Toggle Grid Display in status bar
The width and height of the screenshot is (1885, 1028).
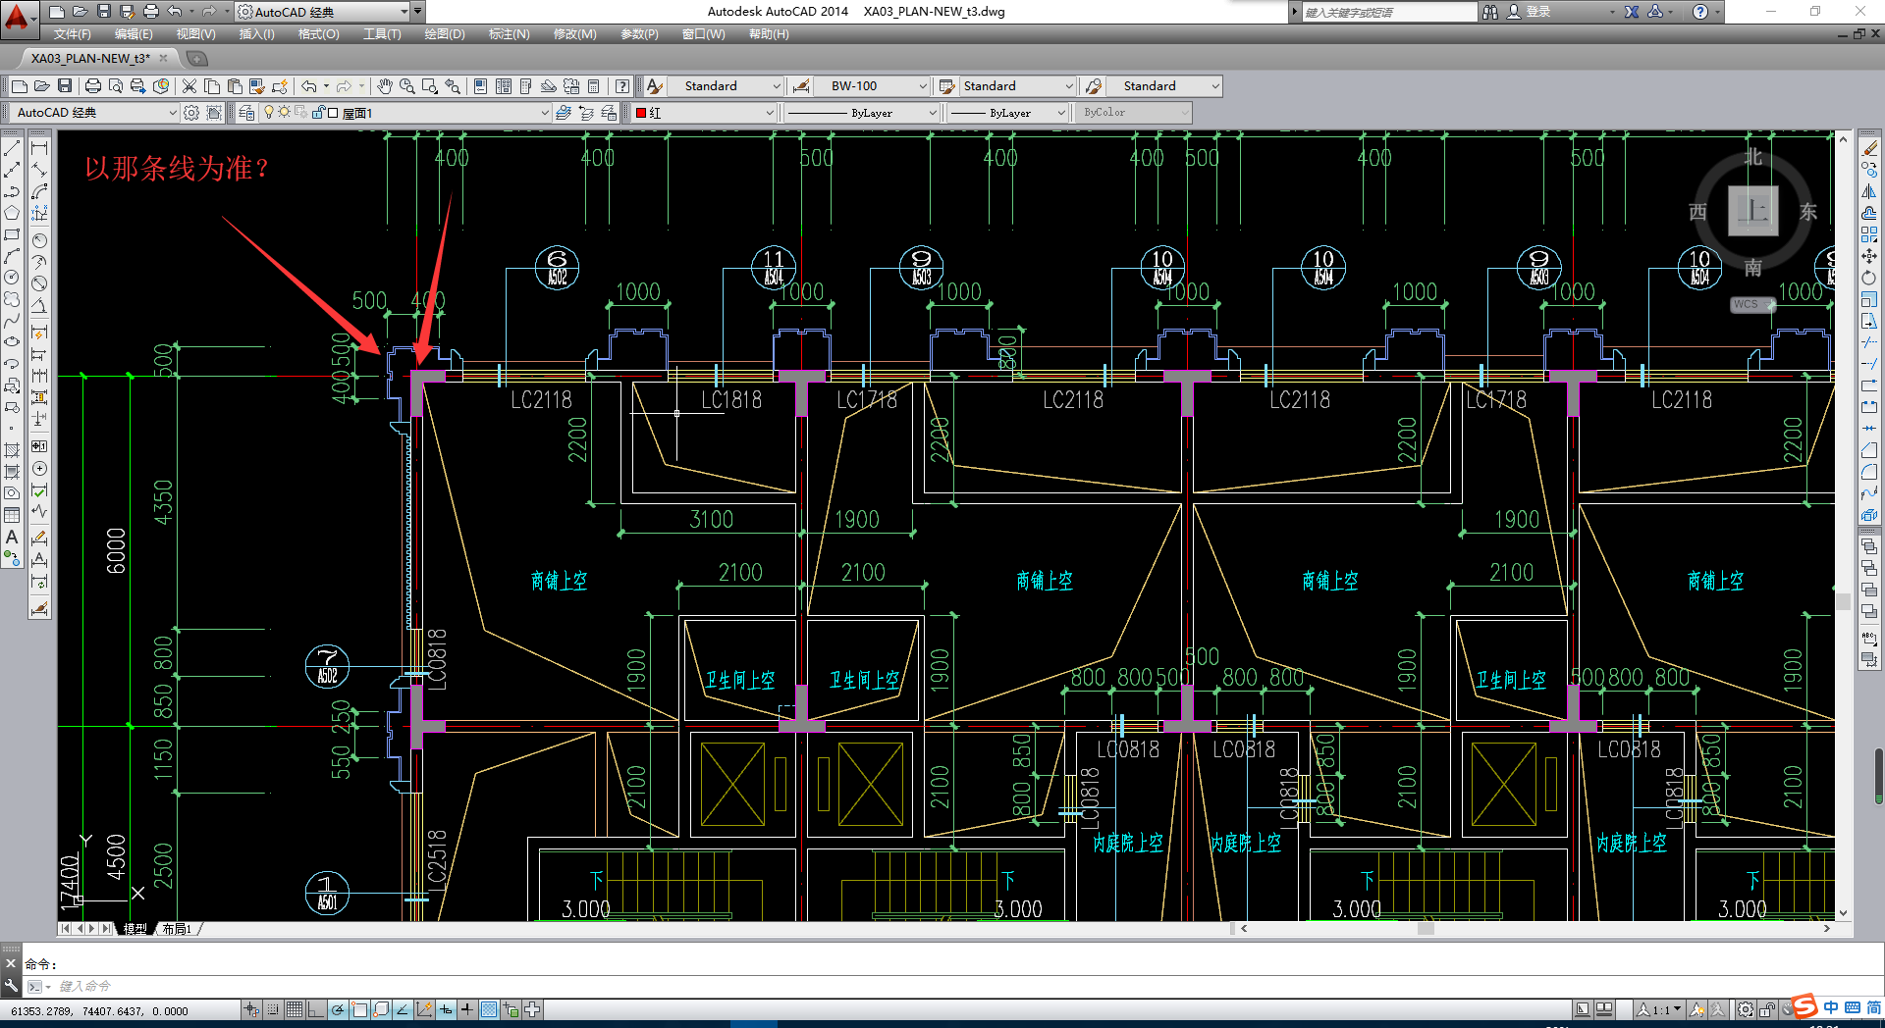pyautogui.click(x=295, y=1009)
